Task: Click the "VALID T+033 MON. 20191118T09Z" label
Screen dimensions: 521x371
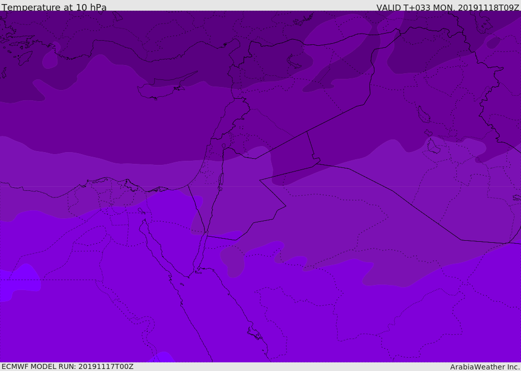Action: pos(448,8)
